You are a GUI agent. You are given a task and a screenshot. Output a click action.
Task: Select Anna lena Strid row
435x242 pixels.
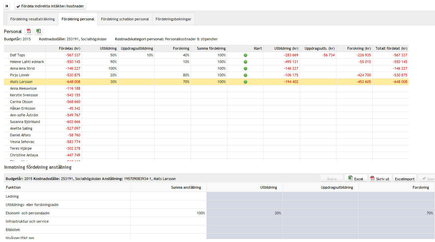(206, 68)
